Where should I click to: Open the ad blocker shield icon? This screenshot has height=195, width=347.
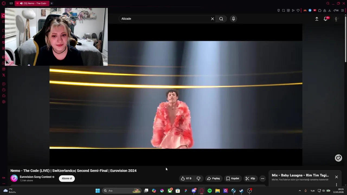tap(288, 11)
